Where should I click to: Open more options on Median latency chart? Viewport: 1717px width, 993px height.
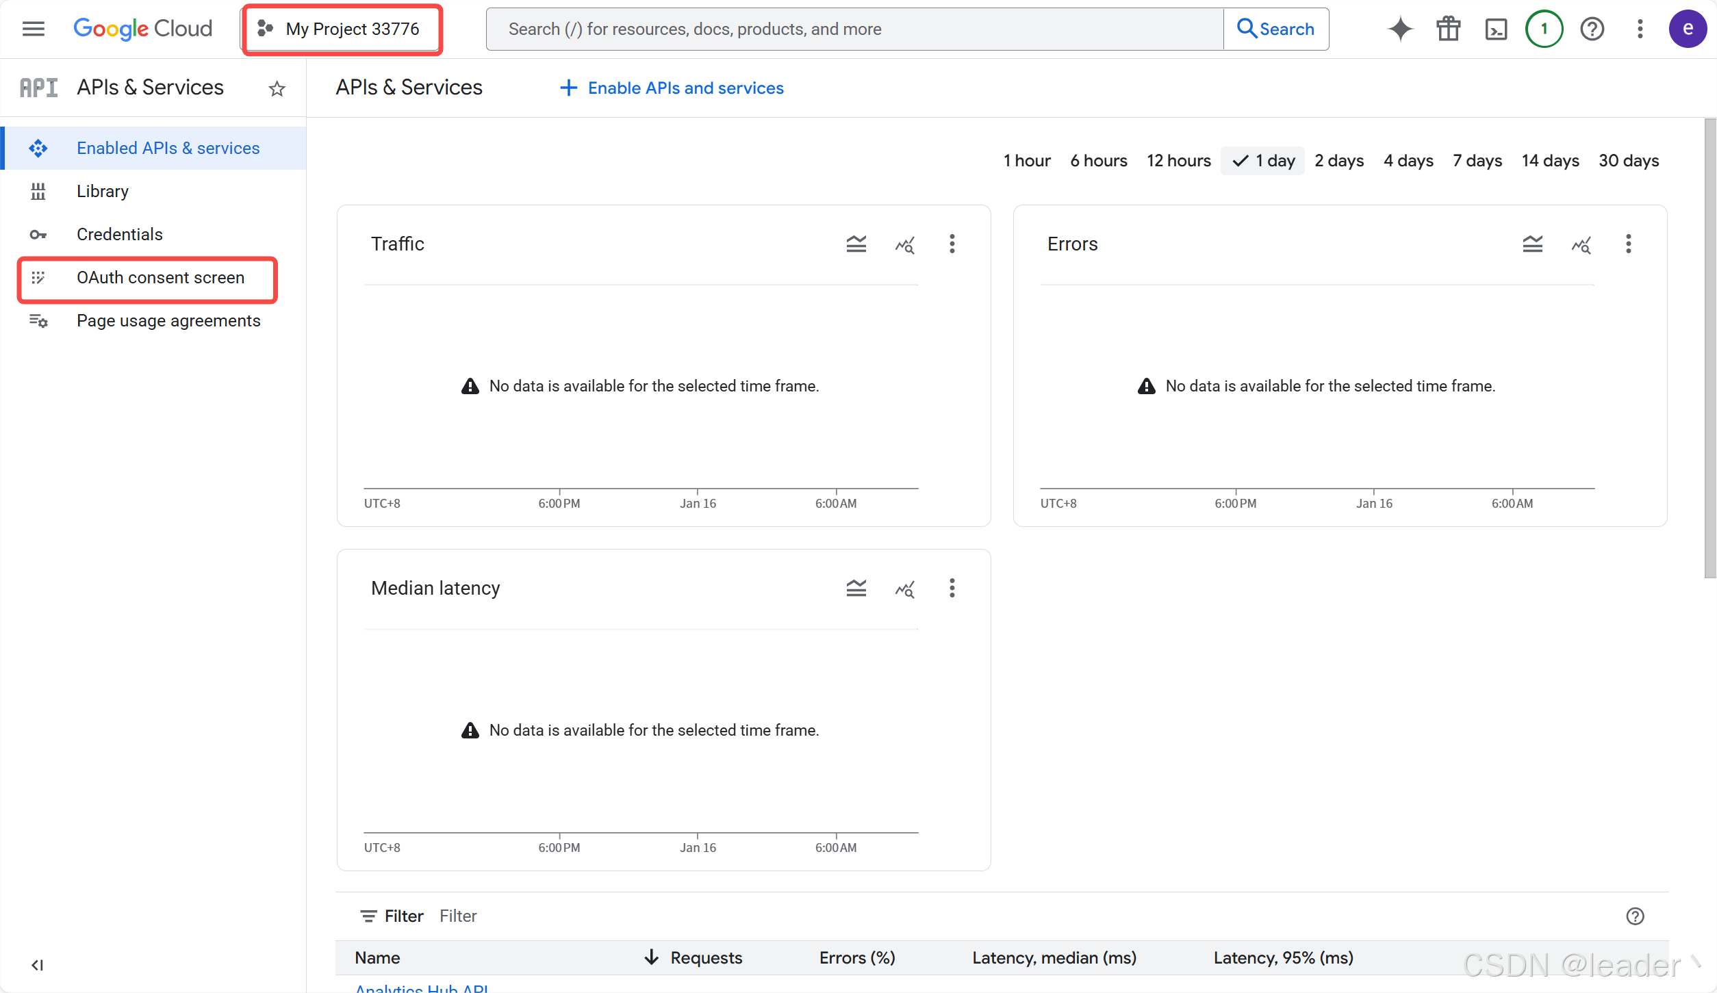tap(952, 589)
